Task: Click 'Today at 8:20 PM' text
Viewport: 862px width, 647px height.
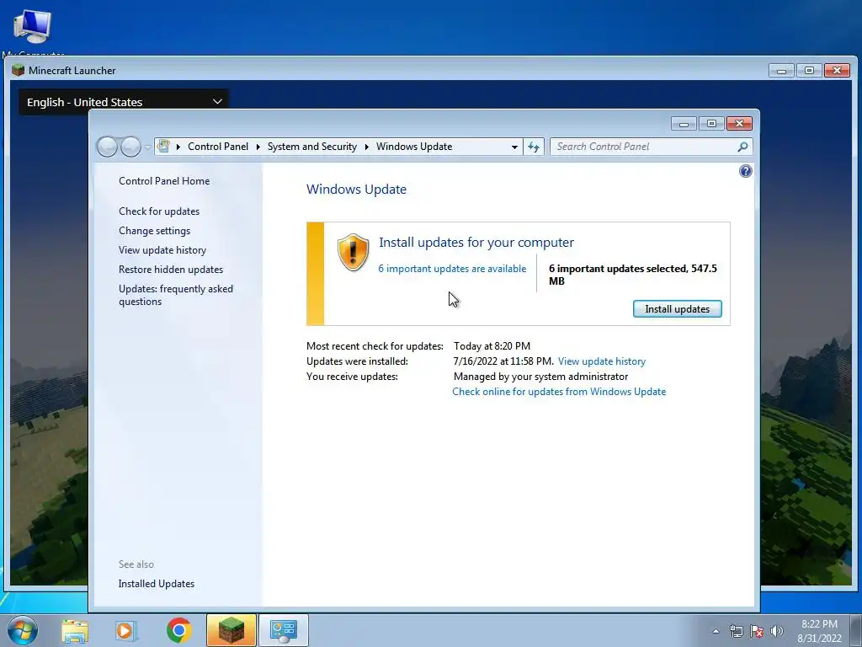Action: (492, 346)
